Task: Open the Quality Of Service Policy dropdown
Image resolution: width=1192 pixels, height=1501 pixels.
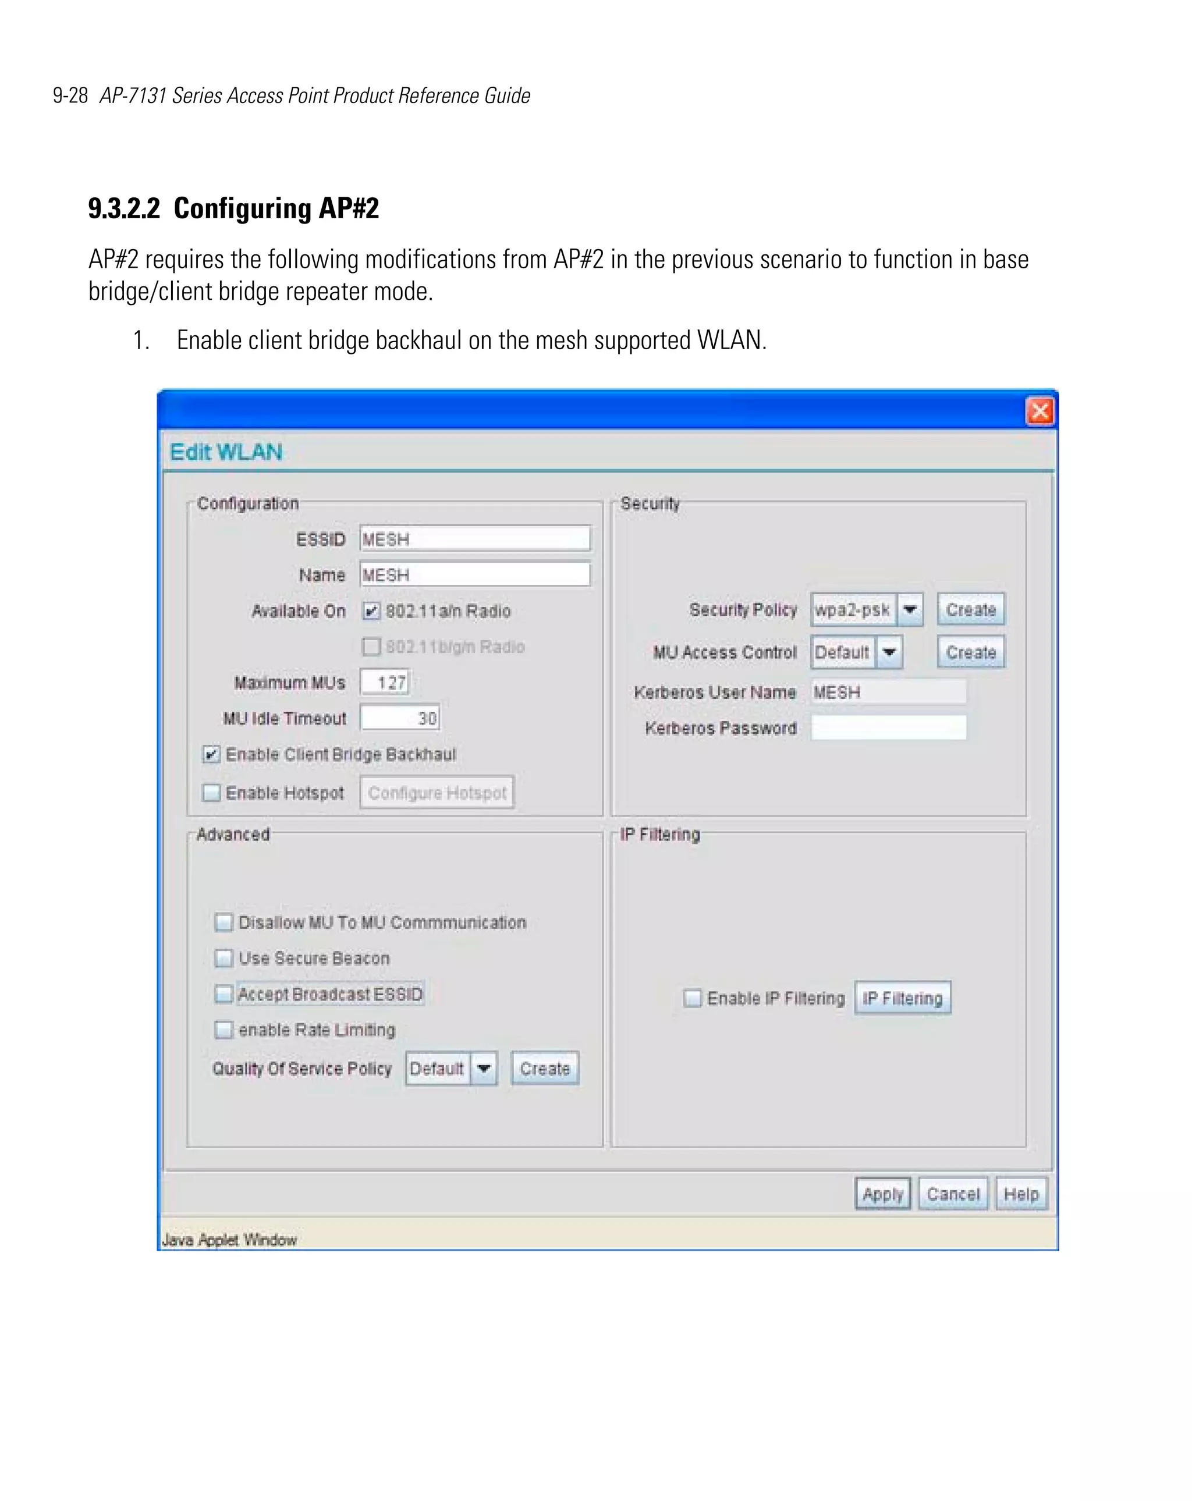Action: pyautogui.click(x=484, y=1069)
